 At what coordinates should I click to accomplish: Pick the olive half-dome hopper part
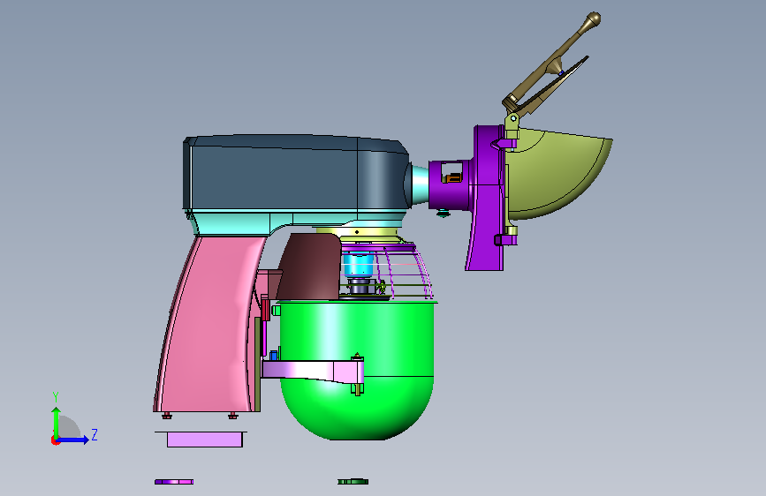pyautogui.click(x=557, y=173)
